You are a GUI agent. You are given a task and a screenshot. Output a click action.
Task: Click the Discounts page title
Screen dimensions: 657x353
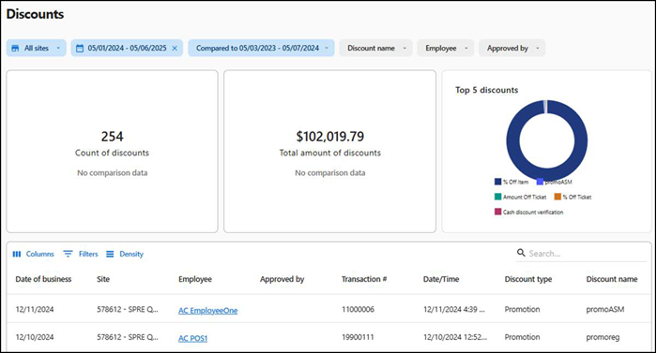click(x=36, y=14)
